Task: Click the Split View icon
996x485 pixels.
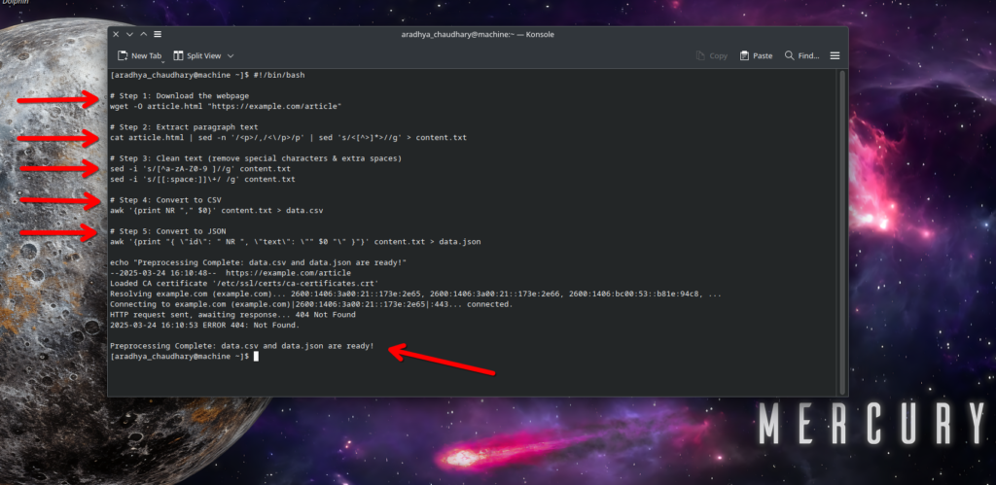Action: tap(179, 55)
